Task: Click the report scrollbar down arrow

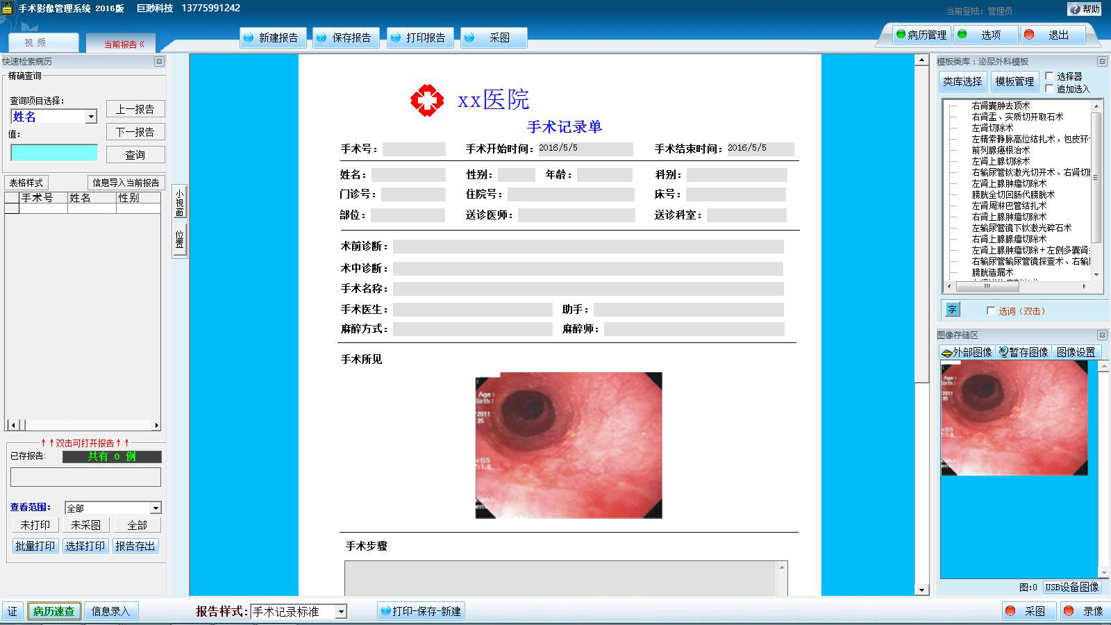Action: [921, 590]
